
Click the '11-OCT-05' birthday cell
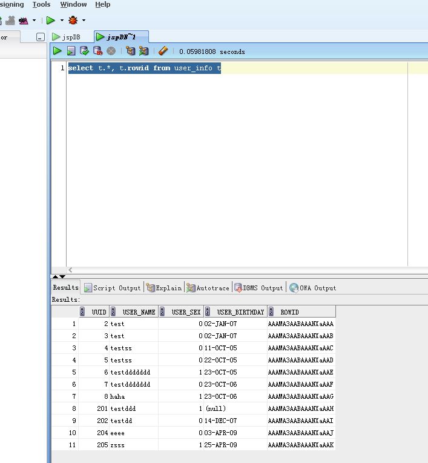click(235, 348)
